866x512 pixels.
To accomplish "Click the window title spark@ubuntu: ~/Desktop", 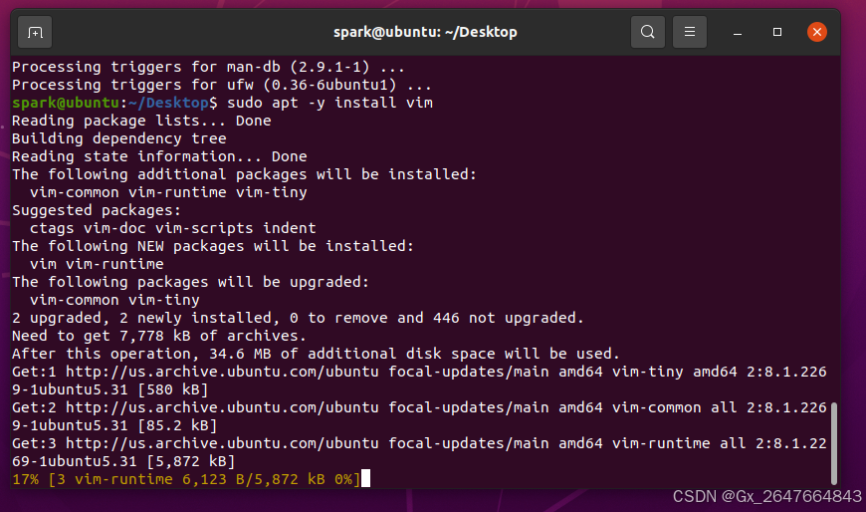I will click(x=425, y=32).
